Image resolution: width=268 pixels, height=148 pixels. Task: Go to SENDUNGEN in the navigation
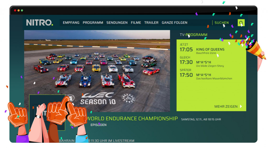pos(117,23)
